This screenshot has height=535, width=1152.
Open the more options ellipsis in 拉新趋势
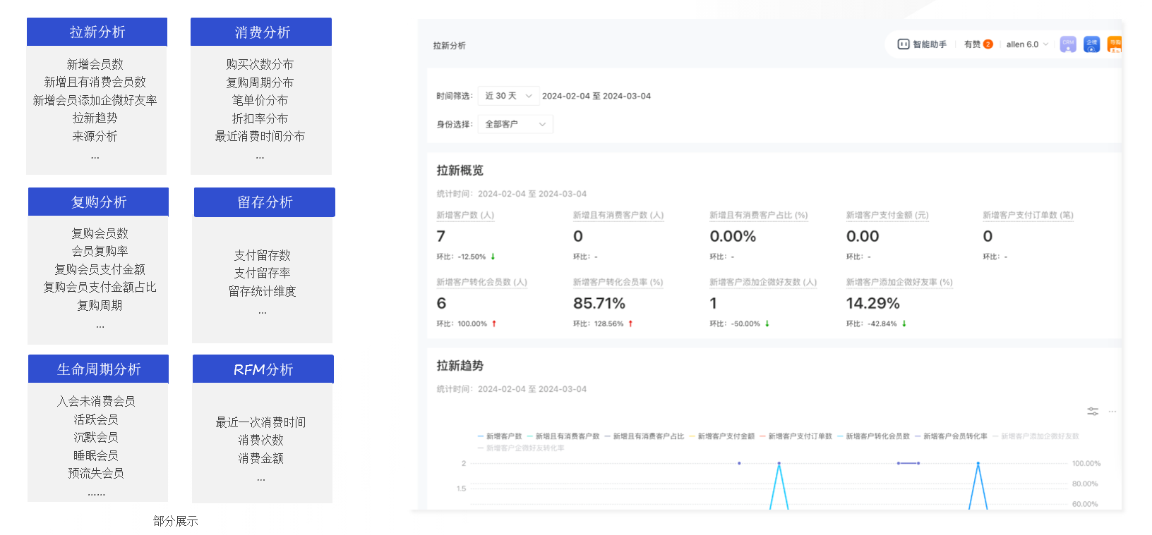[x=1112, y=411]
